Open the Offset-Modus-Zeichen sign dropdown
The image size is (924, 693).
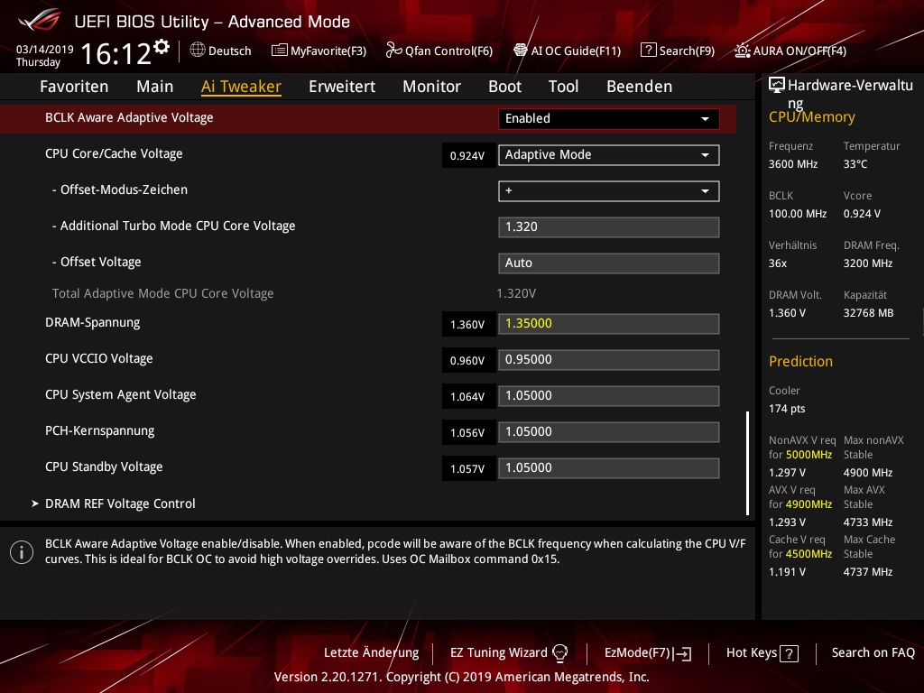[609, 191]
